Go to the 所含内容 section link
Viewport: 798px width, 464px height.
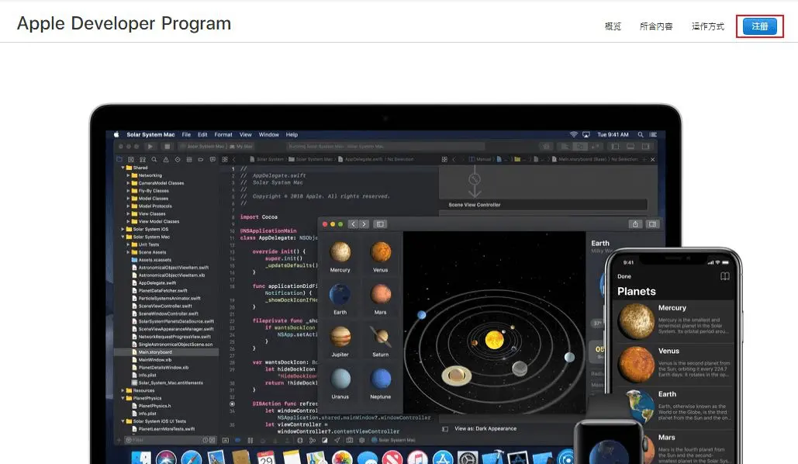[656, 26]
